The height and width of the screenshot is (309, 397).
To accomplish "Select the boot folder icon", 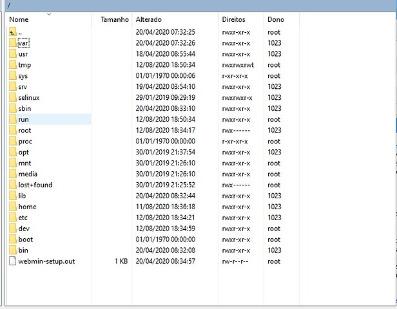I will [x=12, y=239].
